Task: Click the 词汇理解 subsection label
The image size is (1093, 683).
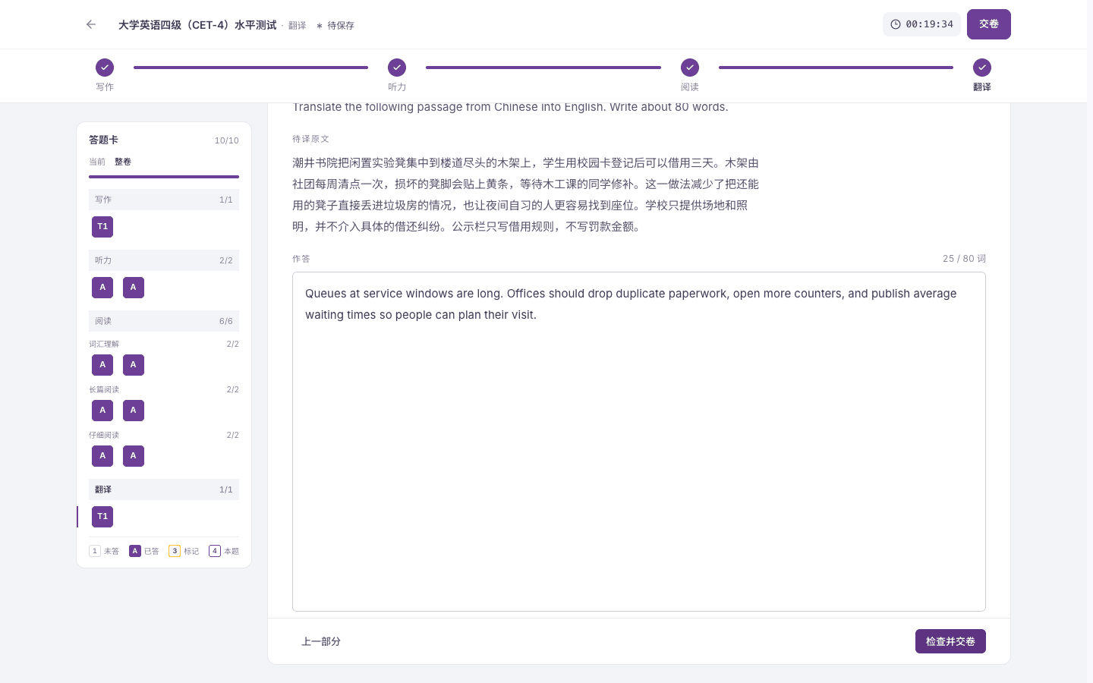Action: 104,345
